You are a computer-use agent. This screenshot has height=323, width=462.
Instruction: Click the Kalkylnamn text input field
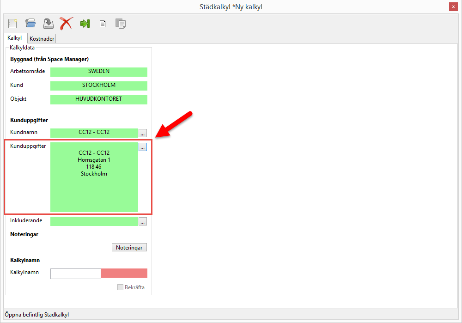75,274
